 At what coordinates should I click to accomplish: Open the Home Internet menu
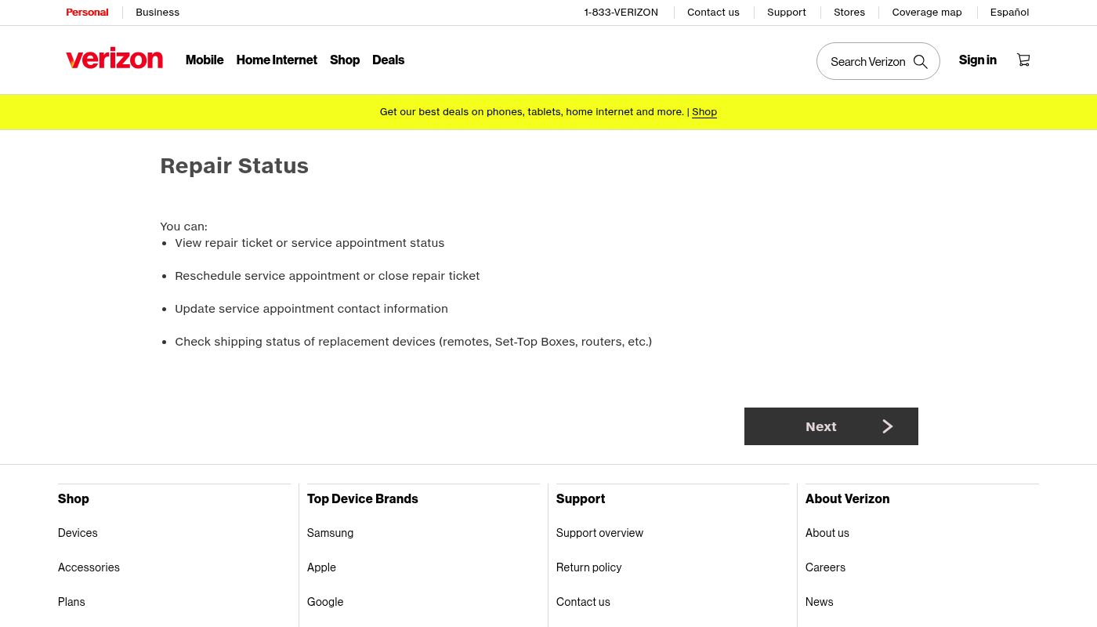pos(277,60)
